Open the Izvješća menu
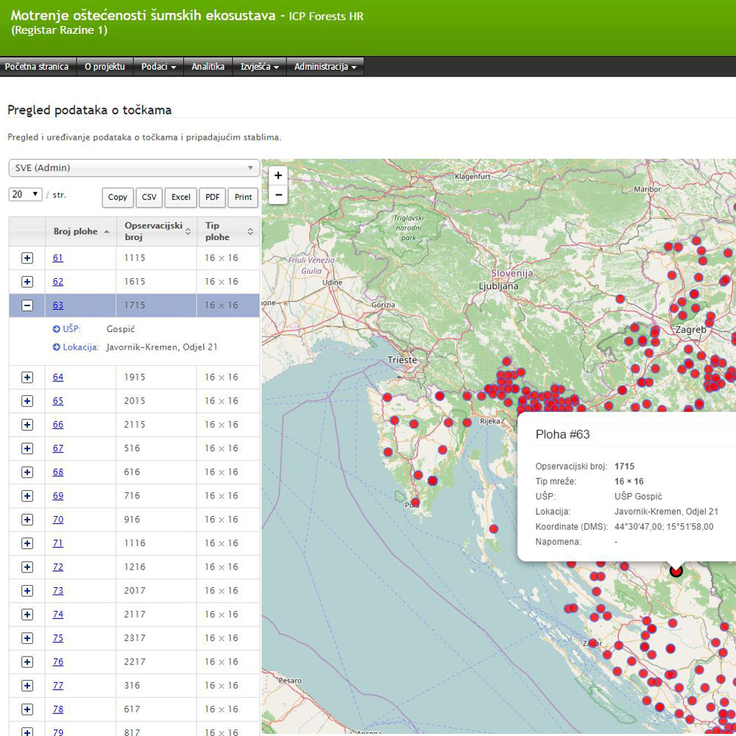This screenshot has width=736, height=736. 259,67
